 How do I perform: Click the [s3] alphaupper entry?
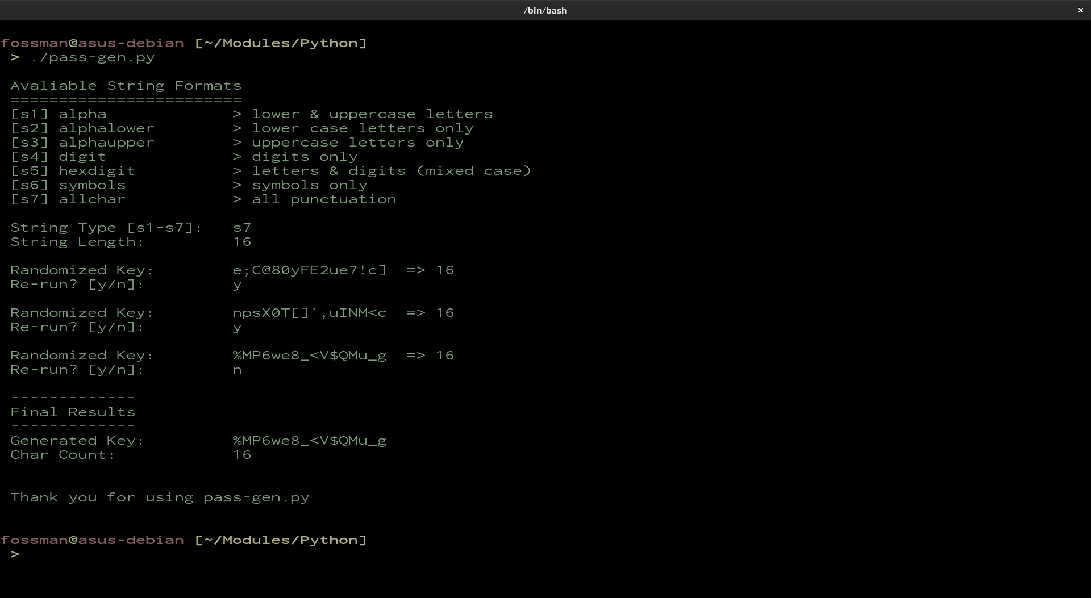[82, 143]
